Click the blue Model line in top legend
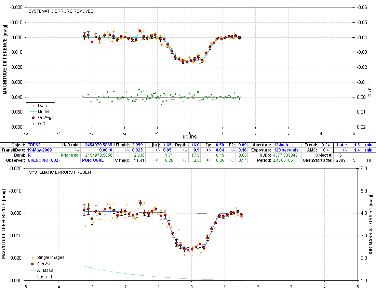Viewport: 376px width, 290px height. pyautogui.click(x=33, y=111)
